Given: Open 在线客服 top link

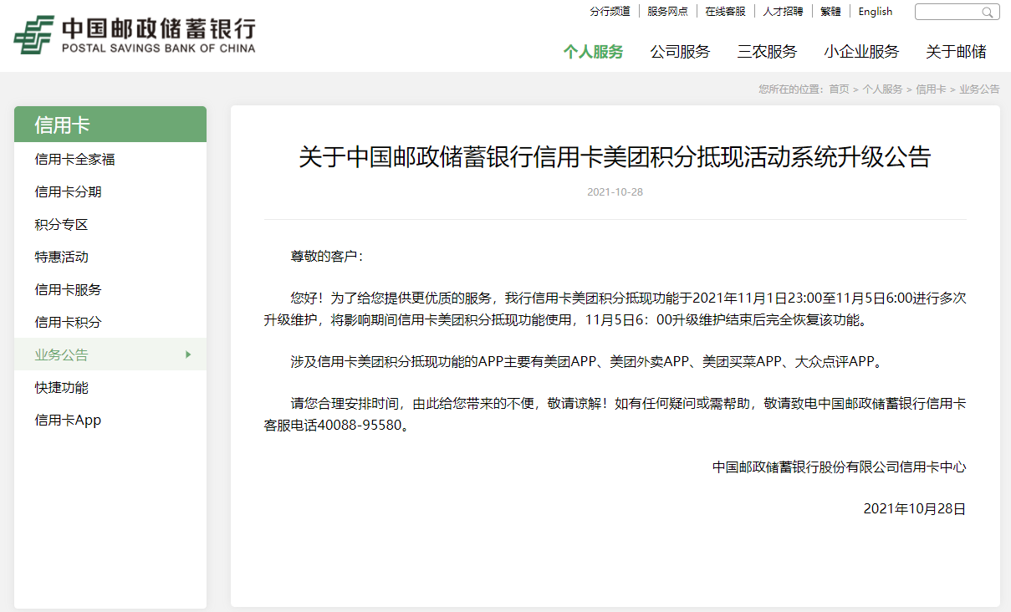Looking at the screenshot, I should [725, 12].
